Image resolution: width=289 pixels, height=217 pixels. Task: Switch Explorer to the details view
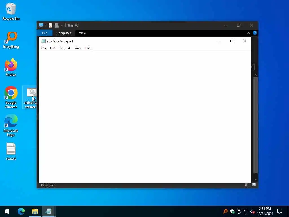pos(247,185)
